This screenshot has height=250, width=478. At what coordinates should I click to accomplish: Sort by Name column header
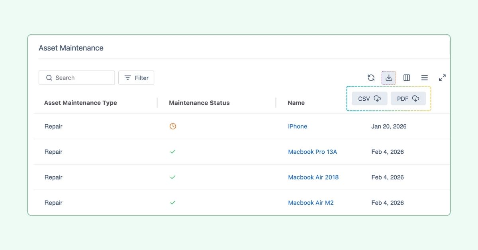pyautogui.click(x=296, y=103)
